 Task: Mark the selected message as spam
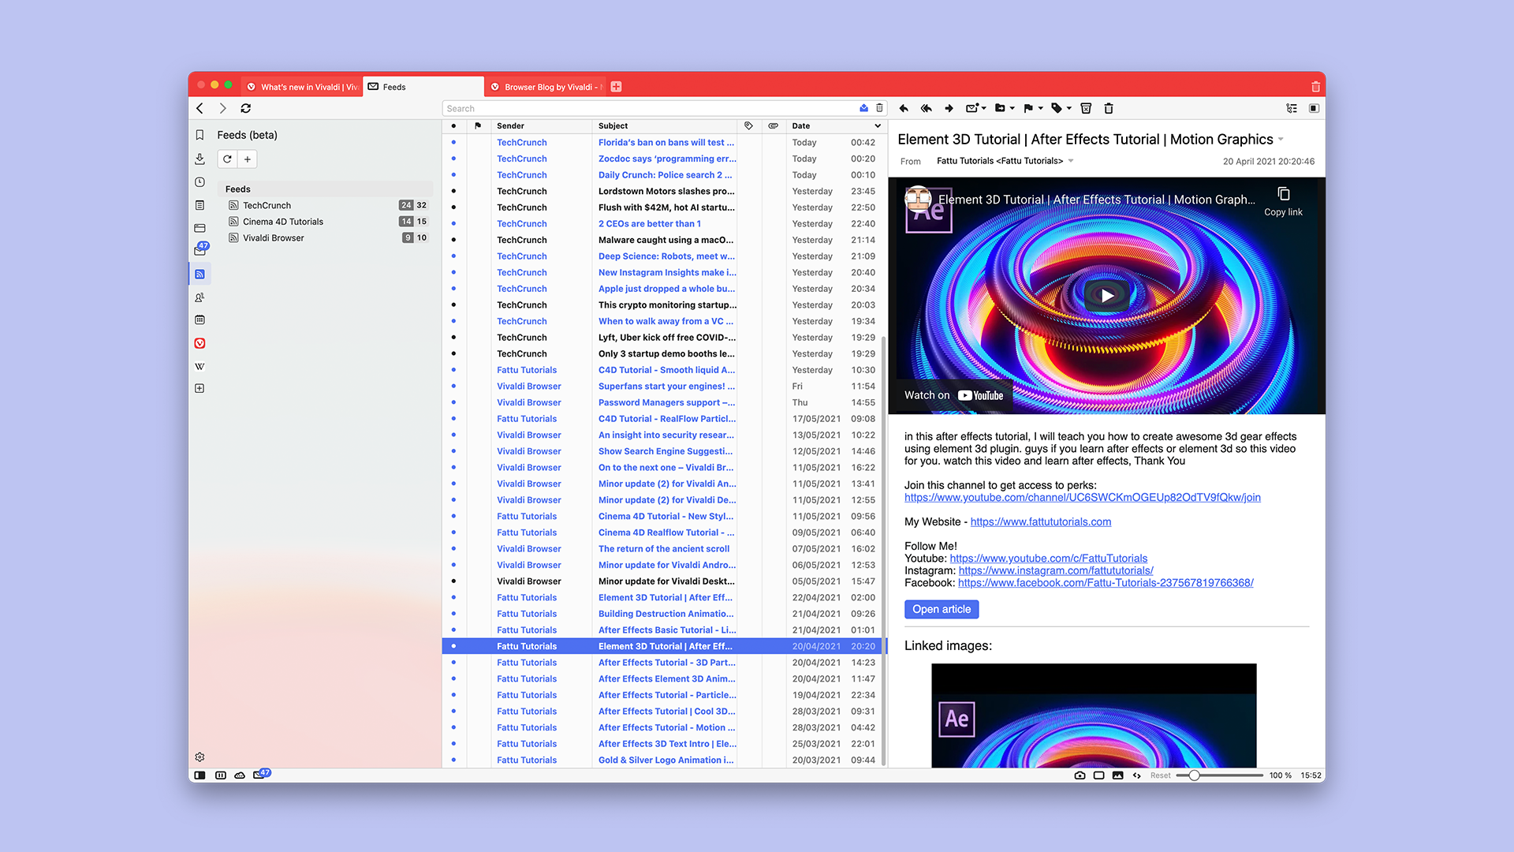pos(1086,108)
